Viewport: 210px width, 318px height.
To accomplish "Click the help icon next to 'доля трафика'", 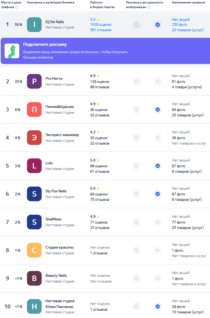I will pyautogui.click(x=17, y=7).
